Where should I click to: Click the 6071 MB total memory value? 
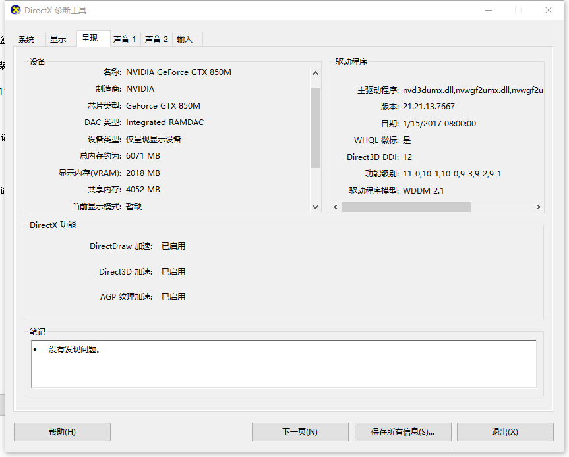(143, 156)
